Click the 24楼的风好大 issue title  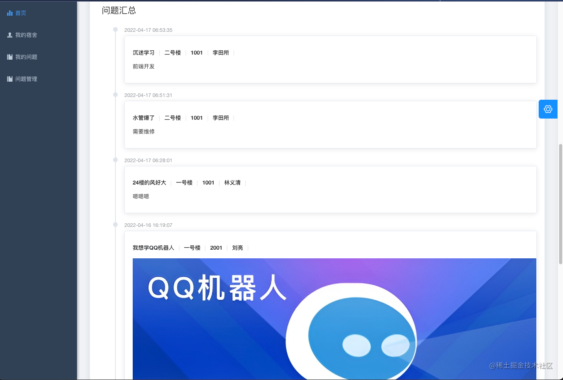point(150,183)
